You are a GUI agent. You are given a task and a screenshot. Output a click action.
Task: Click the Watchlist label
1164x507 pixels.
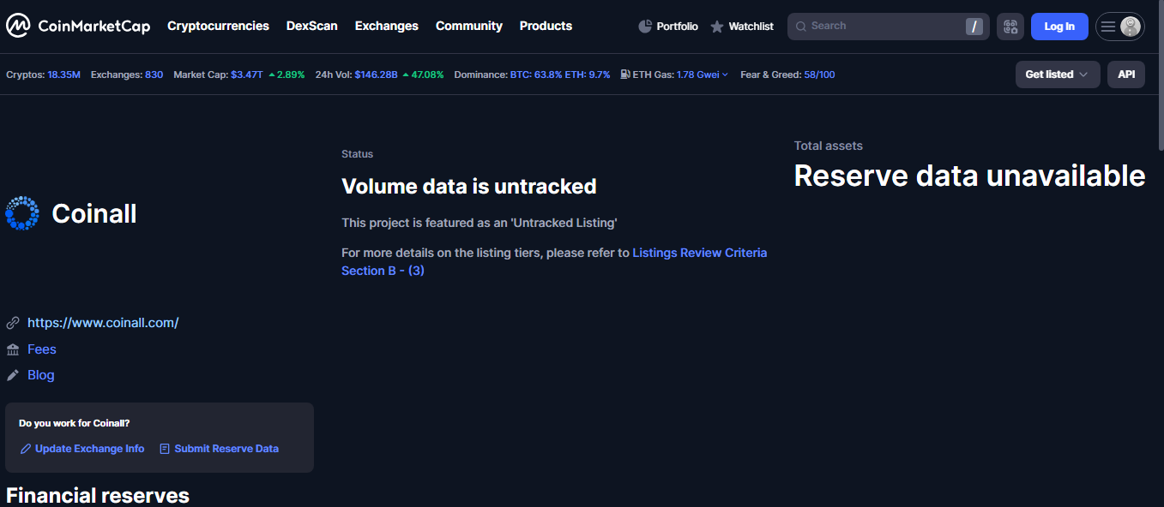[751, 27]
